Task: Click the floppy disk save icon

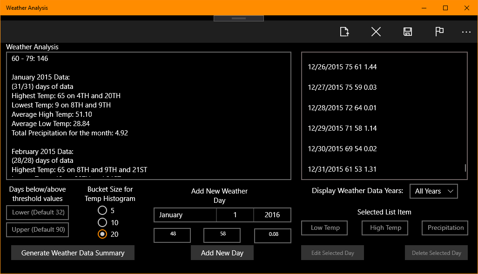Action: (x=408, y=32)
